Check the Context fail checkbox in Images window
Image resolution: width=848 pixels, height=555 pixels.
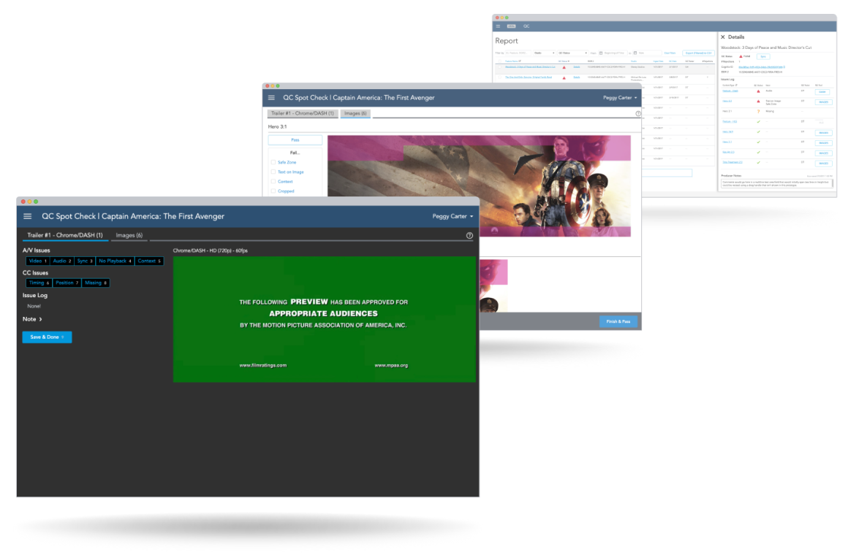point(273,182)
